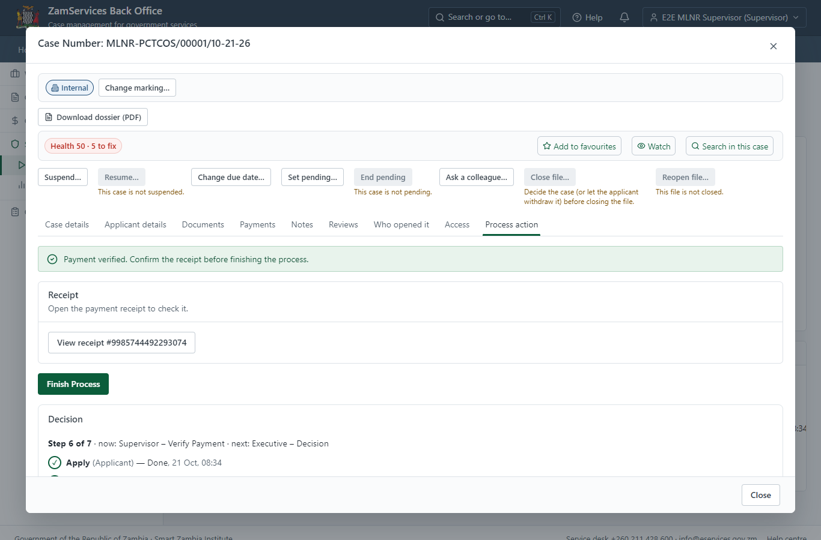Click the dollar sign icon in the sidebar
Screen dimensions: 821x540
click(x=15, y=121)
